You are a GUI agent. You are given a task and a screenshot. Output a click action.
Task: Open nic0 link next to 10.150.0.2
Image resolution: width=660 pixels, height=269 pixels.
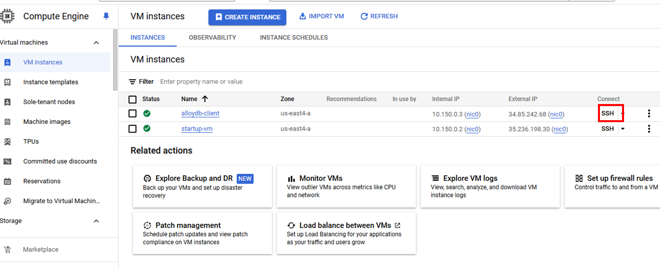point(472,129)
